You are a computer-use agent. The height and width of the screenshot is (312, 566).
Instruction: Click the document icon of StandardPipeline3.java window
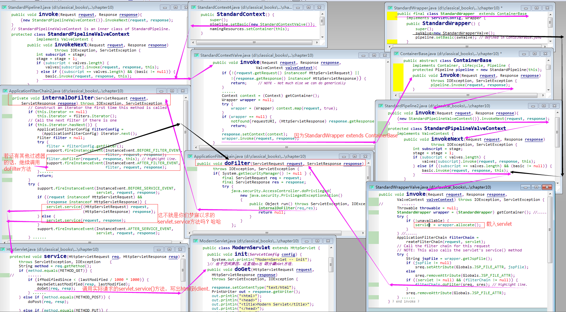click(4, 7)
